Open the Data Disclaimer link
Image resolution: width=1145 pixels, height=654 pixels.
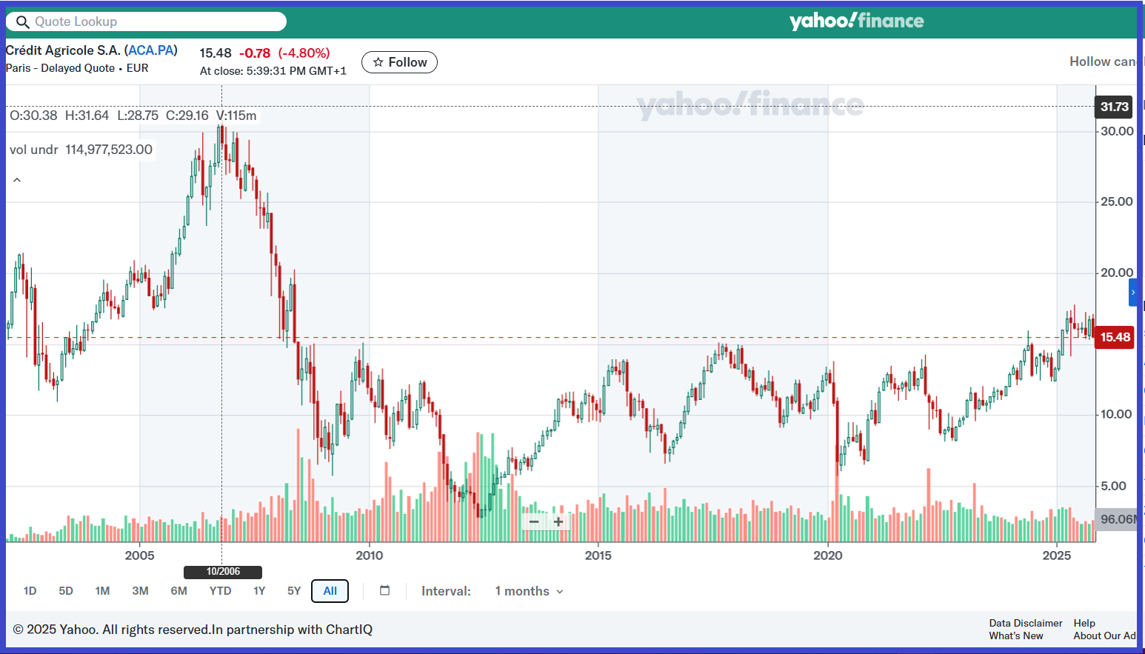[1025, 623]
